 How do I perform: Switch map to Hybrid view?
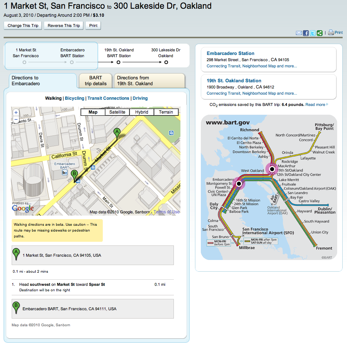point(142,112)
